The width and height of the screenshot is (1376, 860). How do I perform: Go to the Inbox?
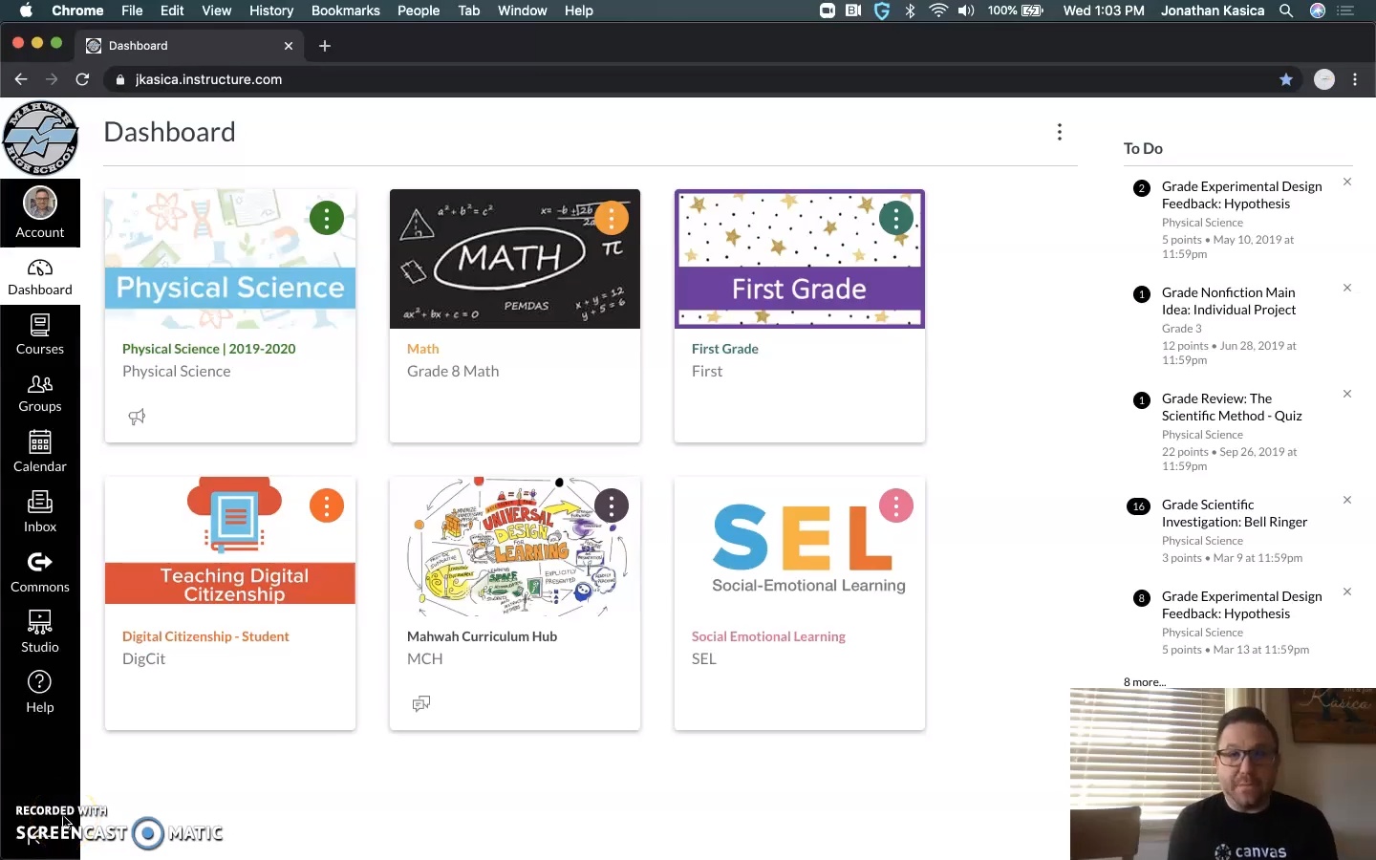pyautogui.click(x=39, y=512)
